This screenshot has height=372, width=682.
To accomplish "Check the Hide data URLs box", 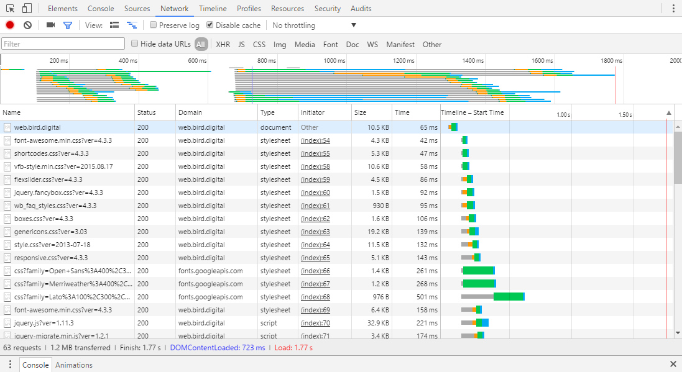I will [134, 44].
